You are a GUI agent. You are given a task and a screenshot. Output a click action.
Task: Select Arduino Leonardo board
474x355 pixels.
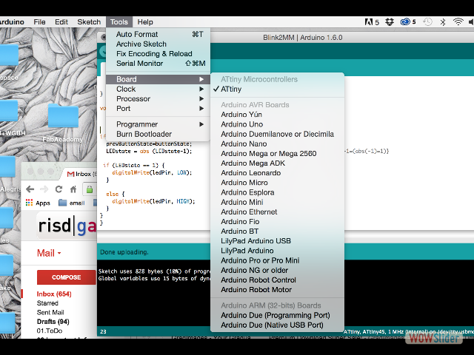277,173
